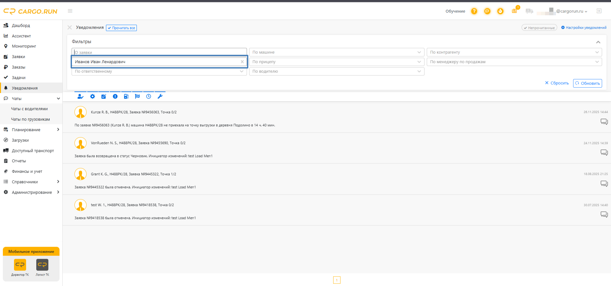
Task: Open the По контрагенту dropdown
Action: click(514, 52)
